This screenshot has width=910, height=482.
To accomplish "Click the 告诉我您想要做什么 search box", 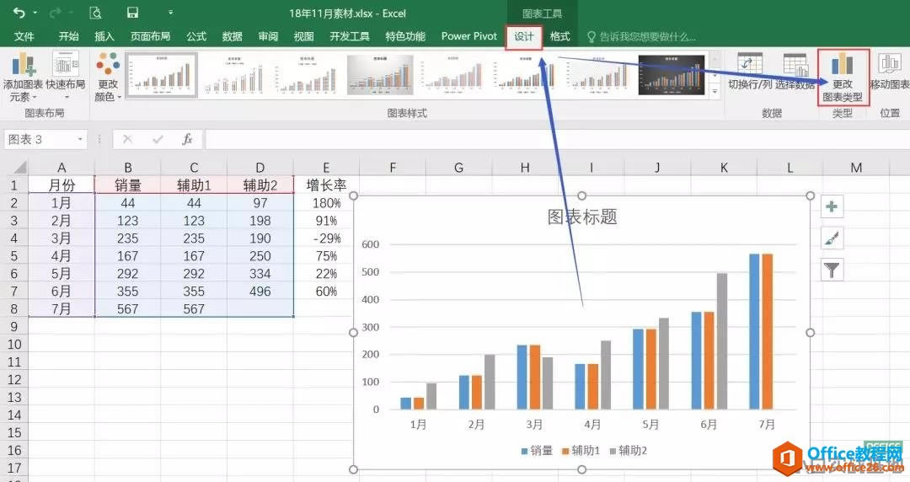I will click(641, 36).
